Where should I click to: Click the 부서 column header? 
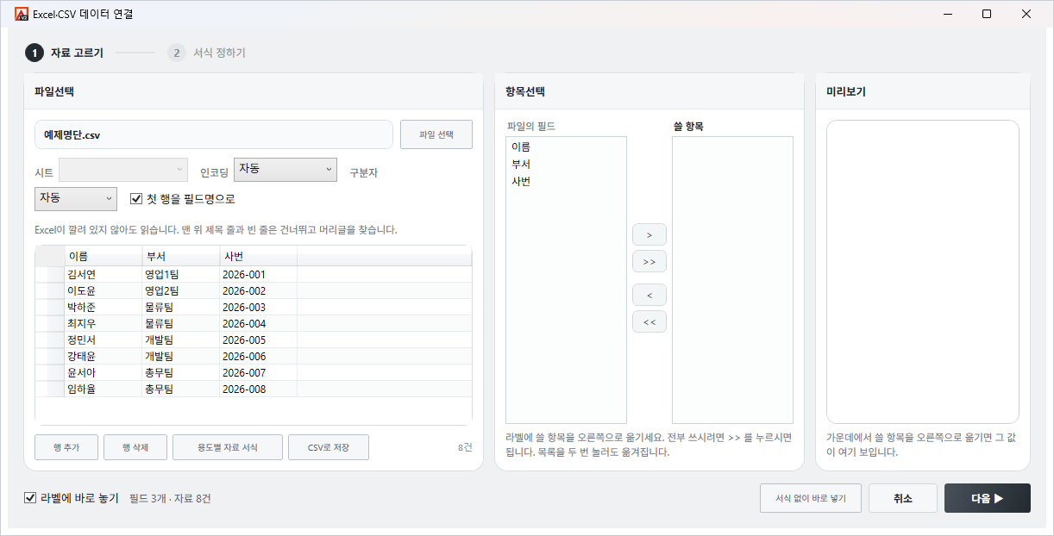click(x=181, y=256)
